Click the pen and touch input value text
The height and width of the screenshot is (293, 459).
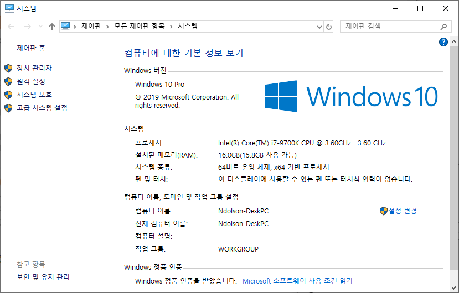pyautogui.click(x=315, y=179)
